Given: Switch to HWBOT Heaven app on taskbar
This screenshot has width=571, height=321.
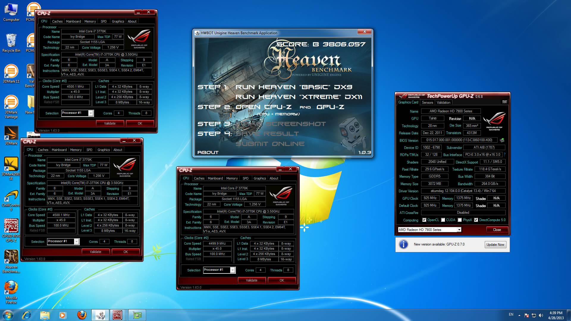Looking at the screenshot, I should [x=100, y=315].
